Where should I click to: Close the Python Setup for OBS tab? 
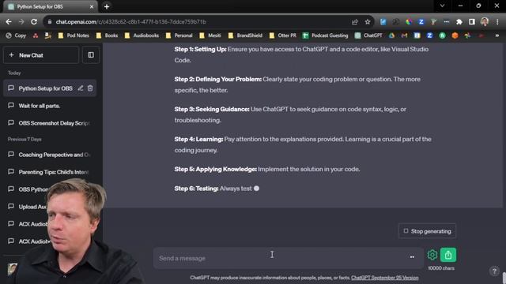(92, 6)
